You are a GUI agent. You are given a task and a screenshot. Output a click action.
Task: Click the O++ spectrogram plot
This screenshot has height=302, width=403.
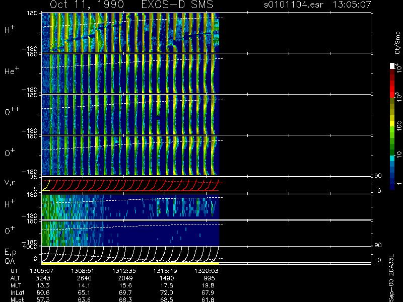pyautogui.click(x=130, y=115)
